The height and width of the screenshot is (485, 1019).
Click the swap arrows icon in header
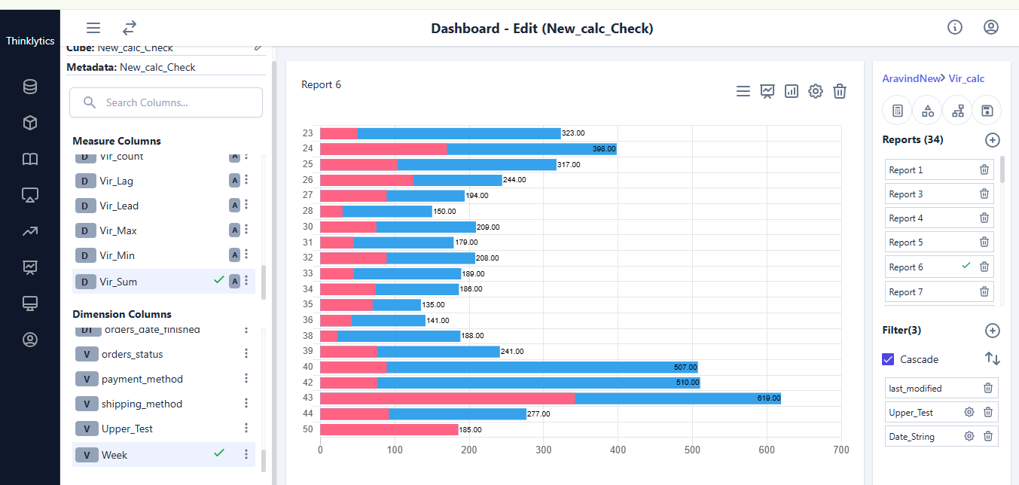(x=130, y=28)
